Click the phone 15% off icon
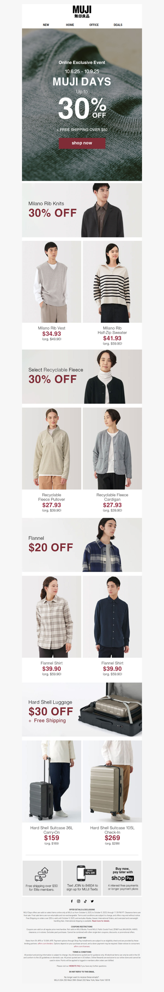 [x=86, y=873]
